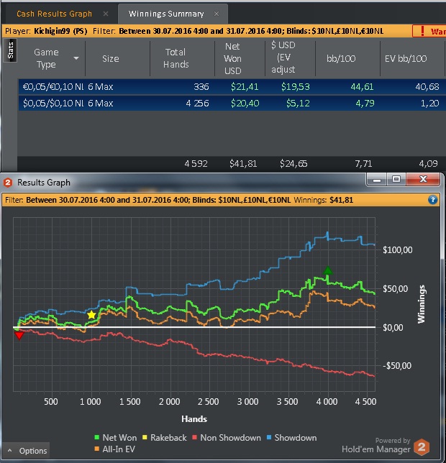This screenshot has width=446, height=463.
Task: Click the Hold'em Manager 2 icon in Results Graph title
Action: 8,183
